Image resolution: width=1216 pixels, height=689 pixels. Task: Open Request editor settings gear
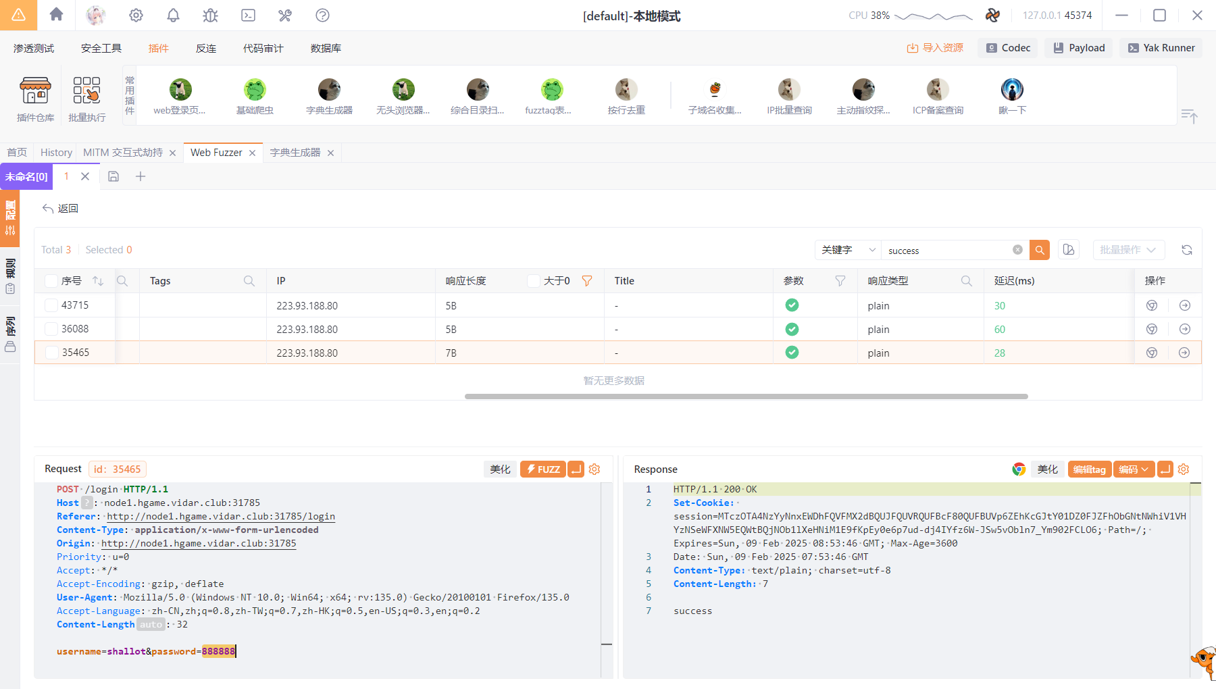coord(594,469)
